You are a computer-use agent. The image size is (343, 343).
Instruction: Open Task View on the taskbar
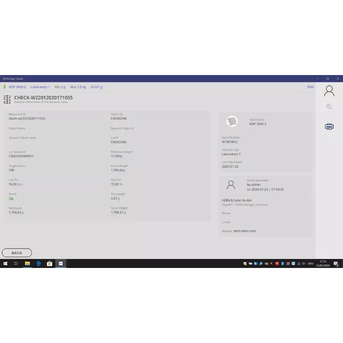[x=16, y=264]
